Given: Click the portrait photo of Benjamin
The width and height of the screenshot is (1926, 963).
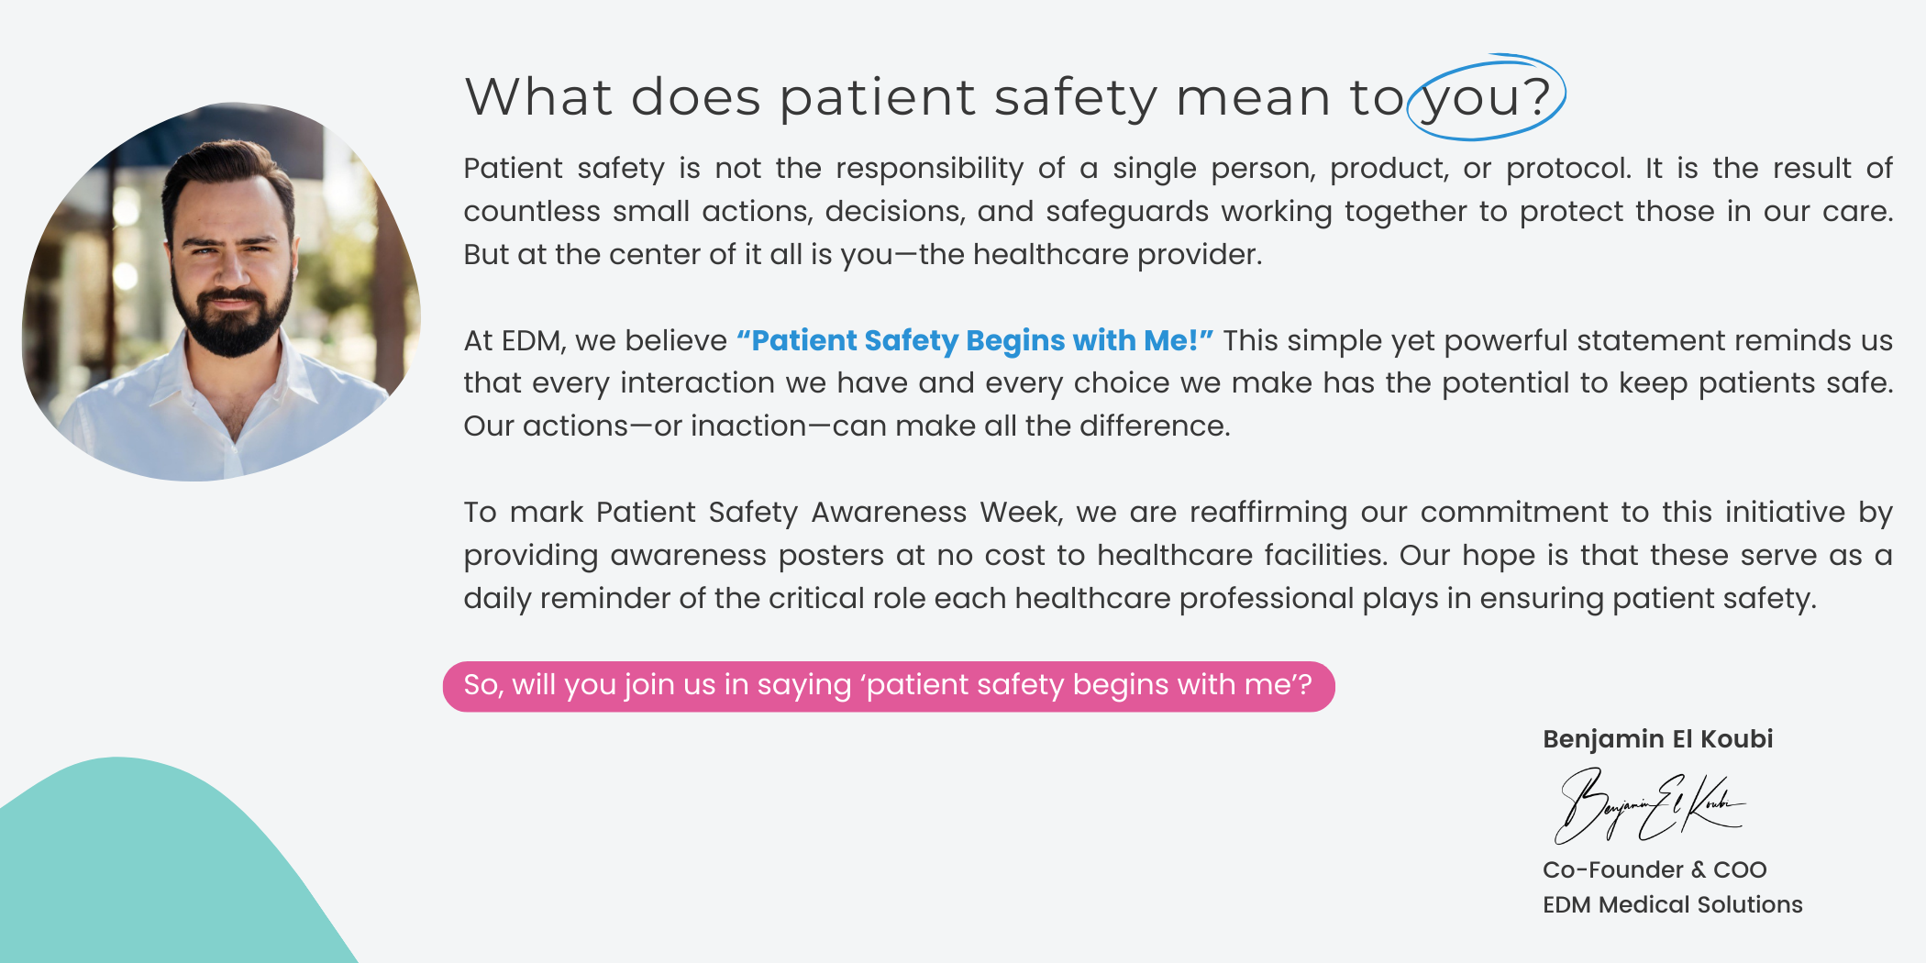Looking at the screenshot, I should pos(220,293).
